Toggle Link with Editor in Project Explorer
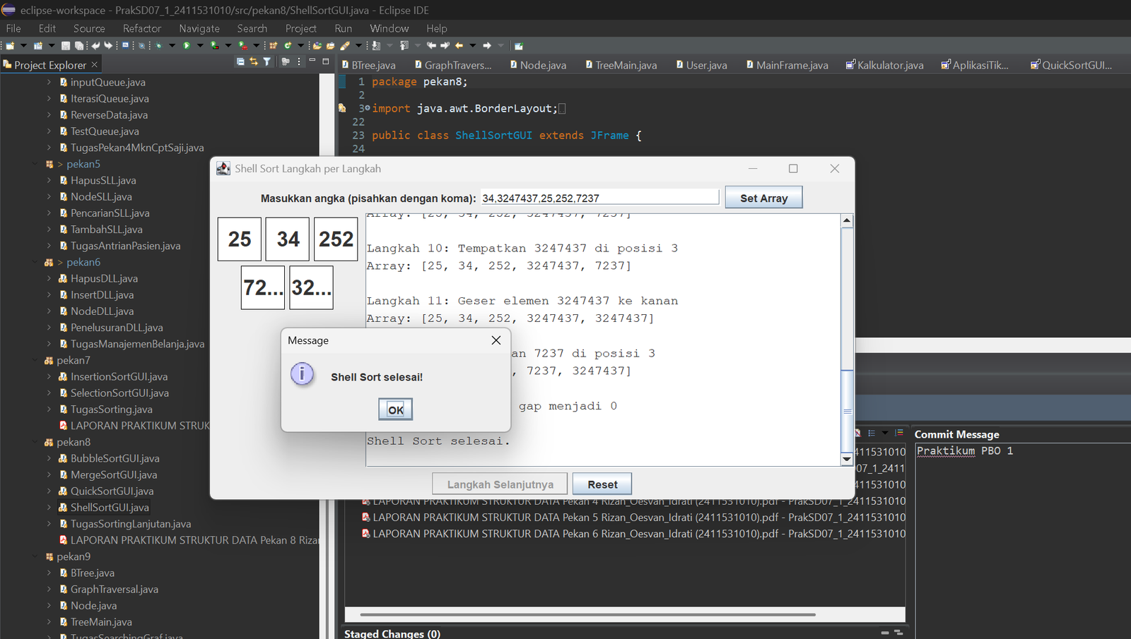Viewport: 1131px width, 639px height. click(x=253, y=62)
